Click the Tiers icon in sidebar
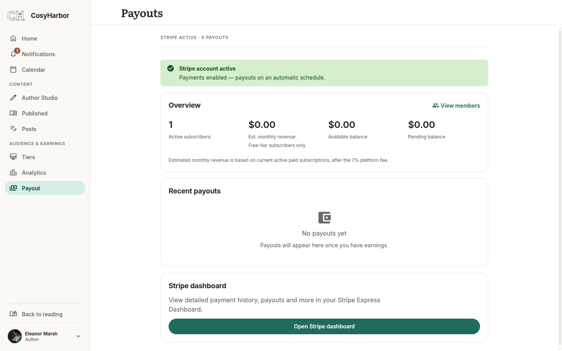 pos(13,157)
